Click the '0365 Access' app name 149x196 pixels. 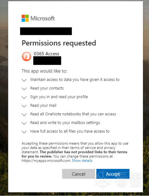tap(47, 54)
